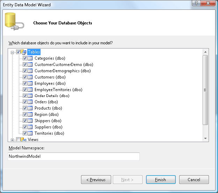The image size is (218, 193).
Task: Select the Shippers (dbo) label
Action: pyautogui.click(x=48, y=120)
